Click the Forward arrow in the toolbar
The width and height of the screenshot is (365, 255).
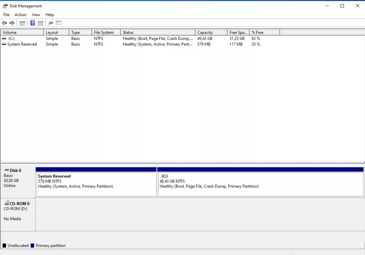(x=12, y=23)
